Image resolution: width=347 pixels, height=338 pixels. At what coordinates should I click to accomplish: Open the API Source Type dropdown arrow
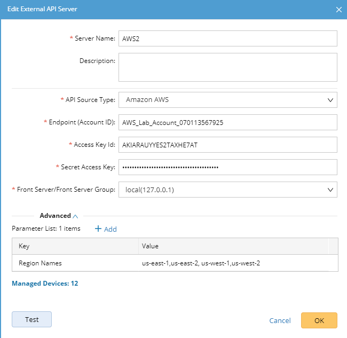[330, 100]
